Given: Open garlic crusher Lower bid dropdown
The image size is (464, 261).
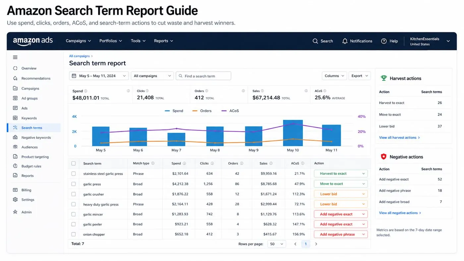Looking at the screenshot, I should point(341,194).
